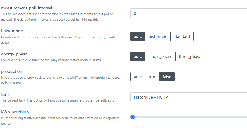Set production option to auto

138,77
